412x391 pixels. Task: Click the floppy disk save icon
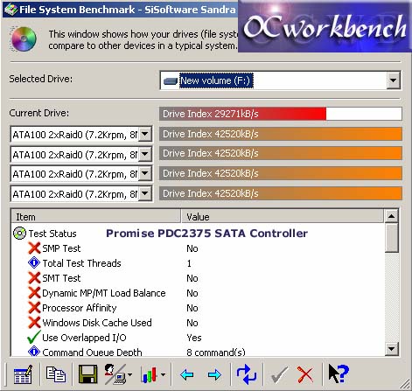click(x=87, y=374)
